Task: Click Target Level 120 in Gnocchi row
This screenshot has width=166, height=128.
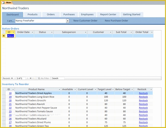Action: coord(106,100)
